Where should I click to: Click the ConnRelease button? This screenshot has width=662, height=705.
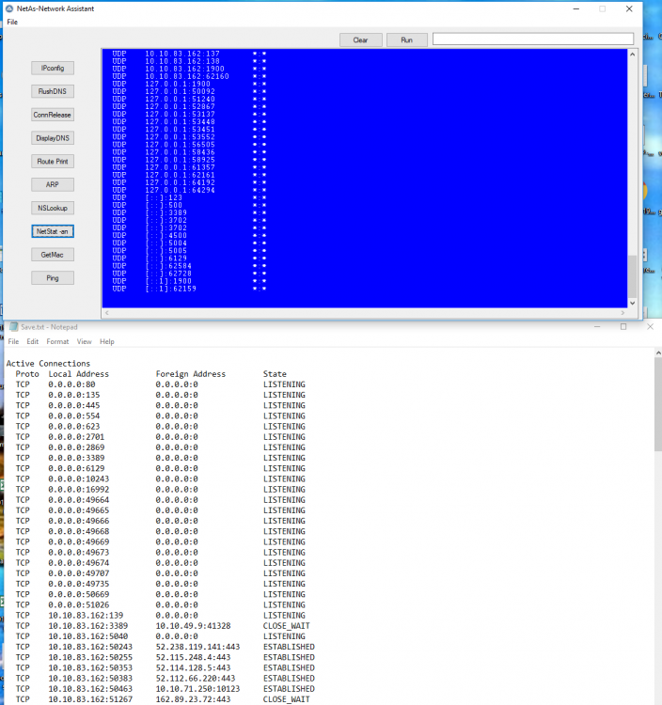[53, 115]
